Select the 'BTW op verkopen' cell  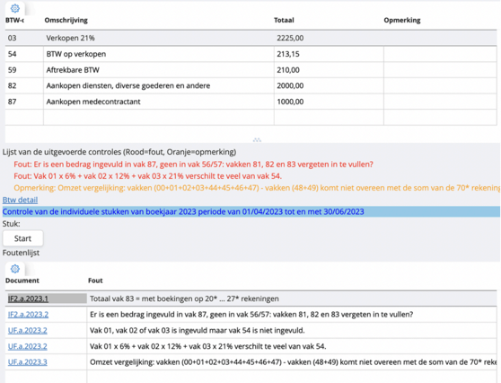[x=159, y=54]
